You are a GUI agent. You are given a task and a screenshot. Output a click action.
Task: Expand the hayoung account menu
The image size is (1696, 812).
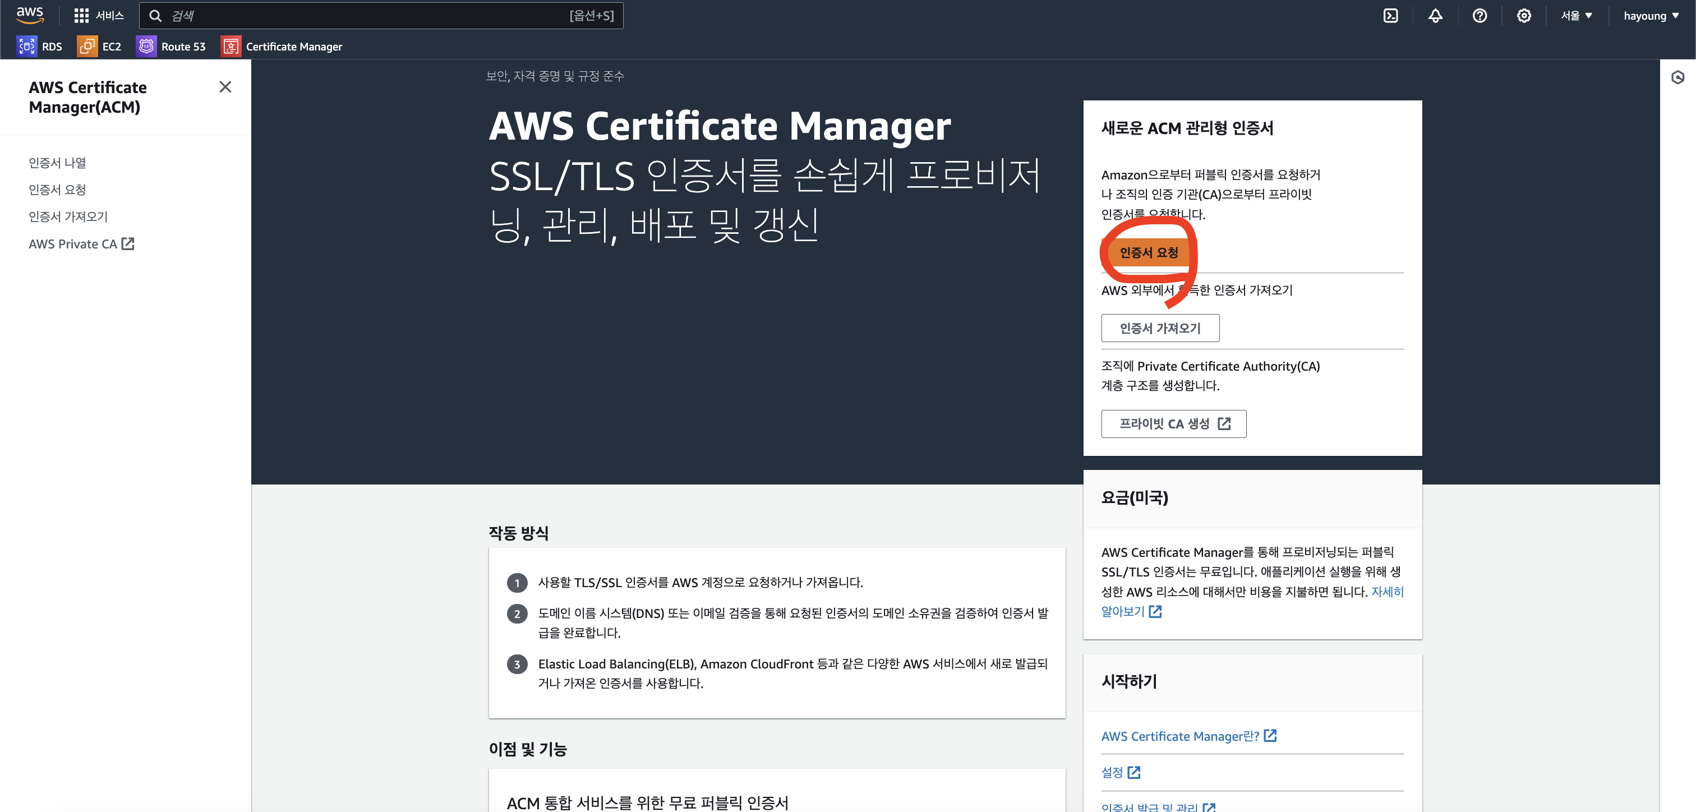click(1651, 16)
